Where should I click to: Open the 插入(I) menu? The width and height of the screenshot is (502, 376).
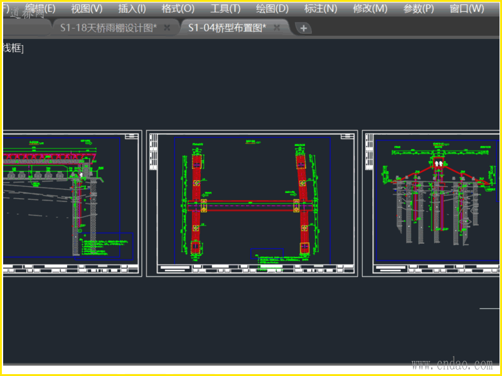[132, 9]
